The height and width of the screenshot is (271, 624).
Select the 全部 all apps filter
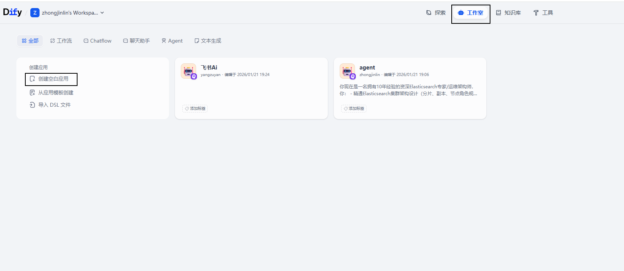coord(30,41)
